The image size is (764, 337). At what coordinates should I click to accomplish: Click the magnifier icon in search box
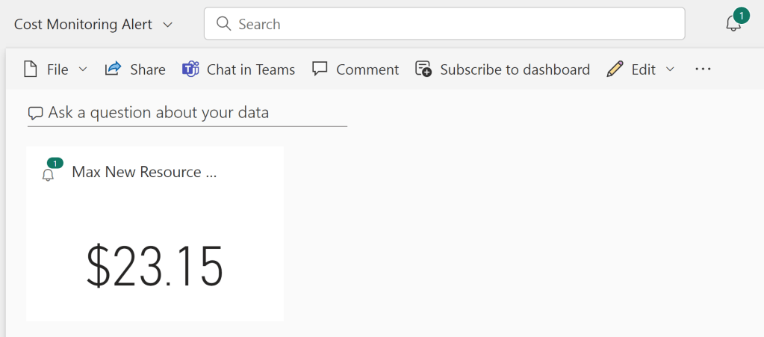coord(223,24)
